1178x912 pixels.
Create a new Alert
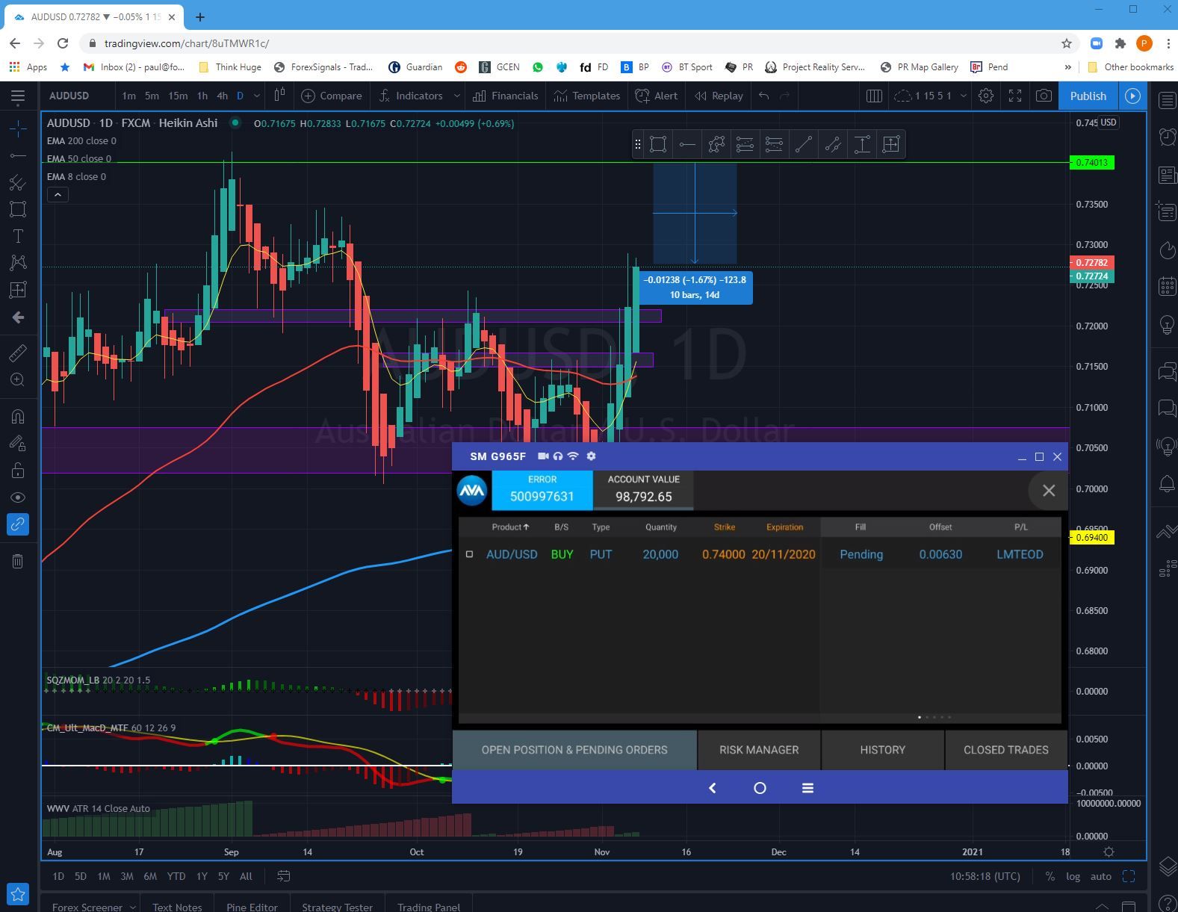tap(657, 96)
